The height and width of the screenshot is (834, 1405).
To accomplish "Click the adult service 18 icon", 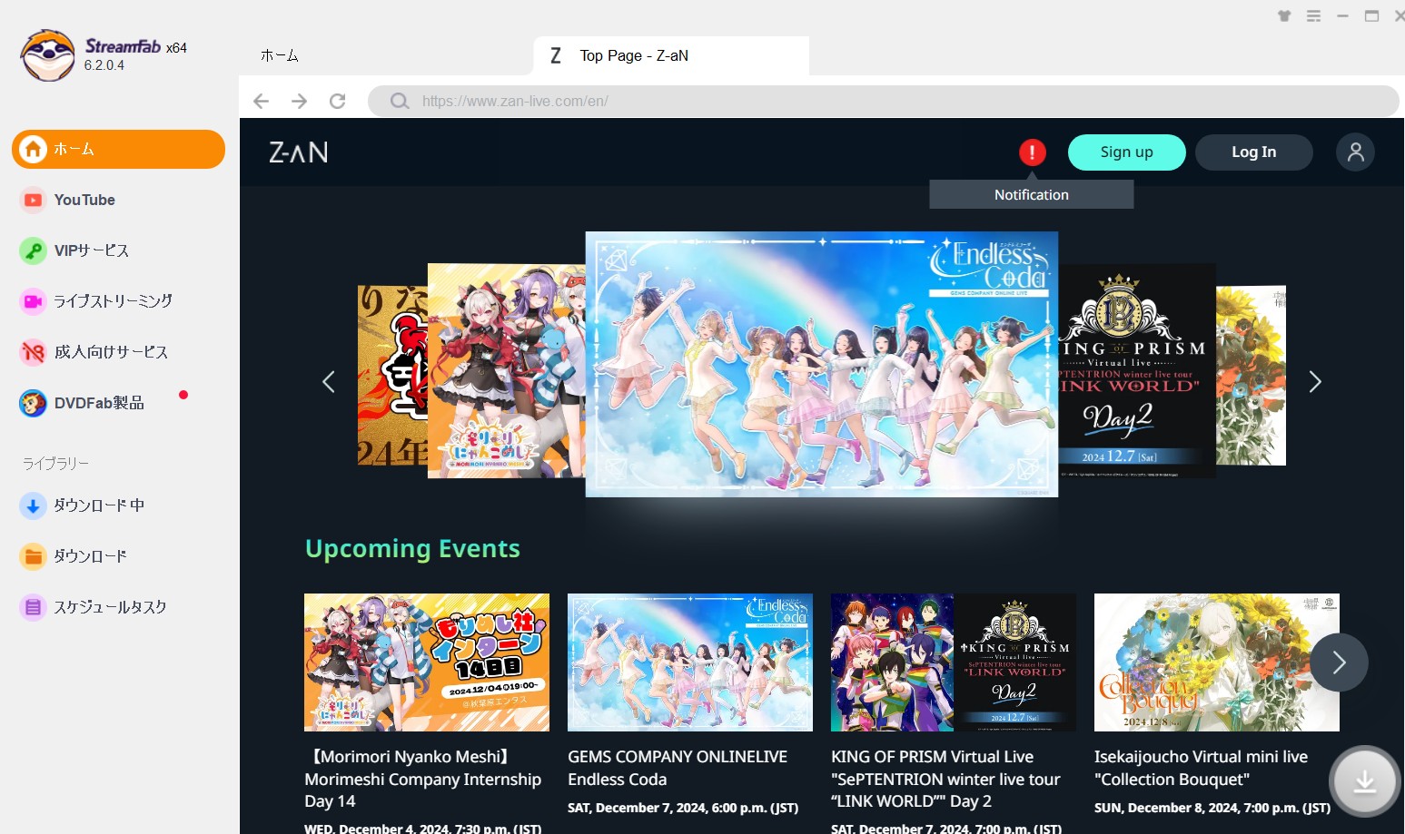I will pyautogui.click(x=34, y=352).
